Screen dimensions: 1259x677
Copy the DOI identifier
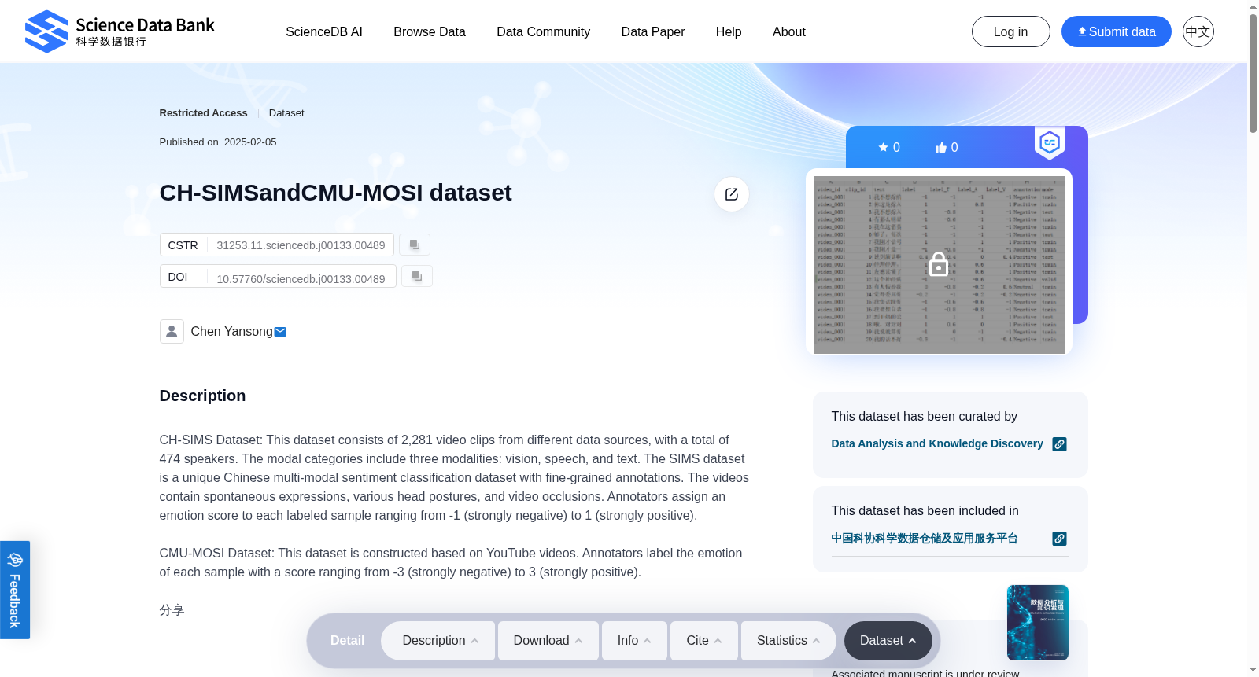click(x=417, y=277)
